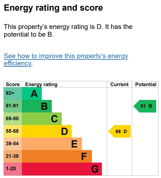Click the 21-38 score cell
This screenshot has width=161, height=178.
point(13,156)
